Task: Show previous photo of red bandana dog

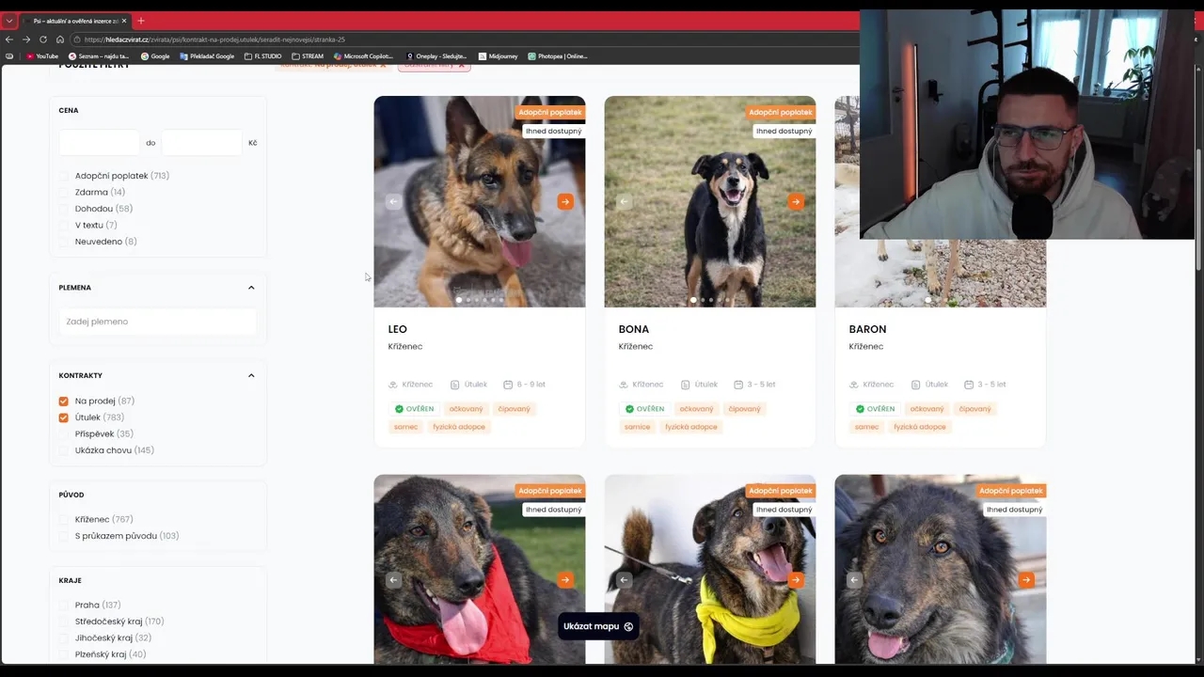Action: 394,580
